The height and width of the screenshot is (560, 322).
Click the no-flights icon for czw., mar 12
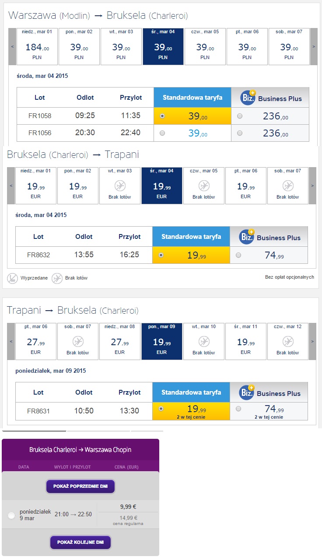point(287,341)
